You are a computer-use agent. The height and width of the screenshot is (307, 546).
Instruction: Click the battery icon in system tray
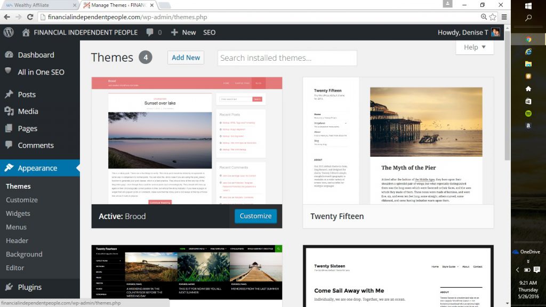click(x=527, y=270)
